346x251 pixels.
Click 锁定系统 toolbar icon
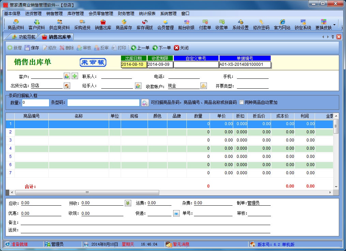pos(303,24)
